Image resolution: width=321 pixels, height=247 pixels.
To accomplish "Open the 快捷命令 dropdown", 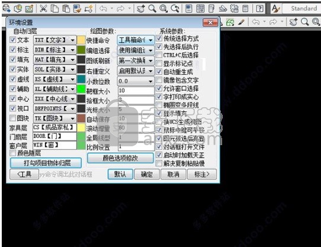I will tap(136, 40).
